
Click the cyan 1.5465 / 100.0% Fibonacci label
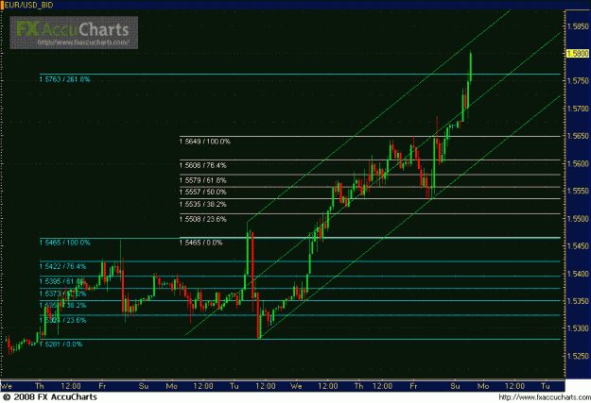(65, 243)
